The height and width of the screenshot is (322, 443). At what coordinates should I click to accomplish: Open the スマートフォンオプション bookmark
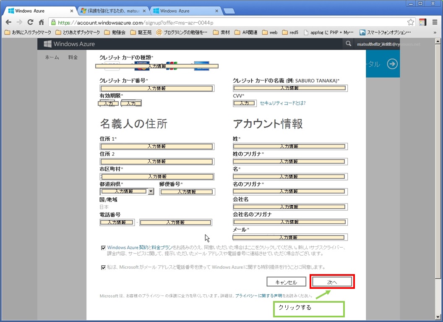pos(385,32)
